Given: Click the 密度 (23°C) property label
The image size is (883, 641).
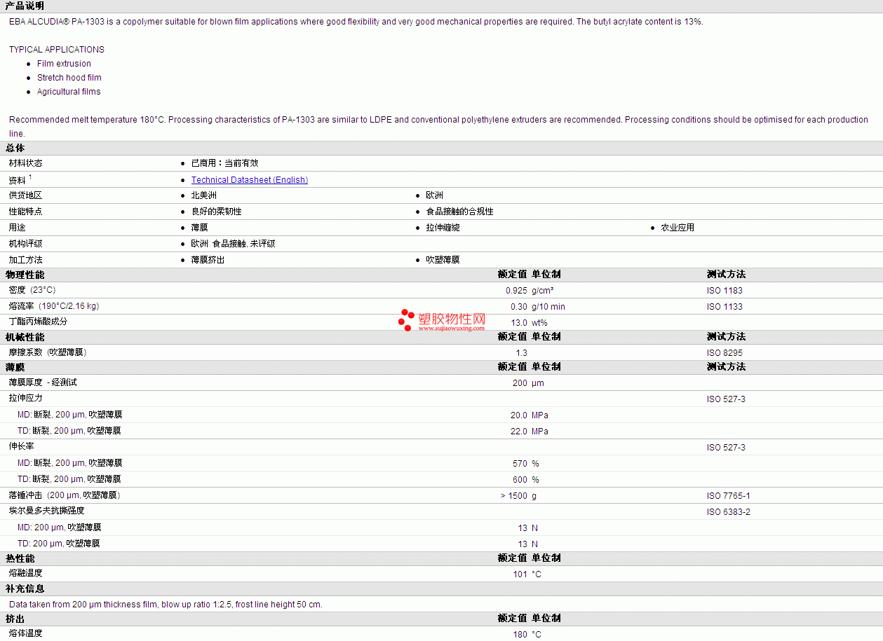Looking at the screenshot, I should tap(32, 290).
